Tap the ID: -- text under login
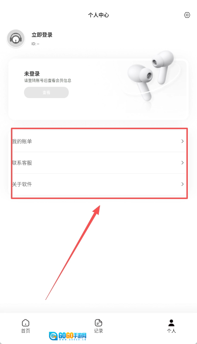This screenshot has height=344, width=197. [x=35, y=44]
